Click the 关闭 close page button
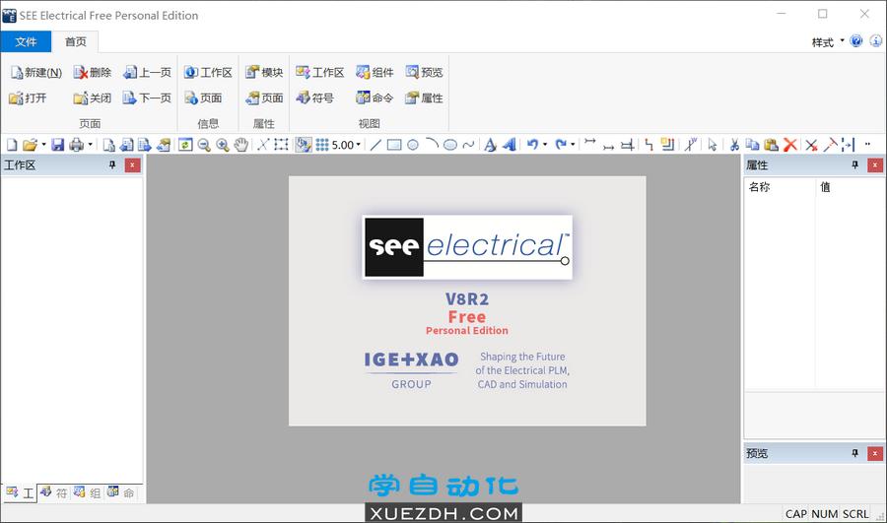 pos(93,98)
